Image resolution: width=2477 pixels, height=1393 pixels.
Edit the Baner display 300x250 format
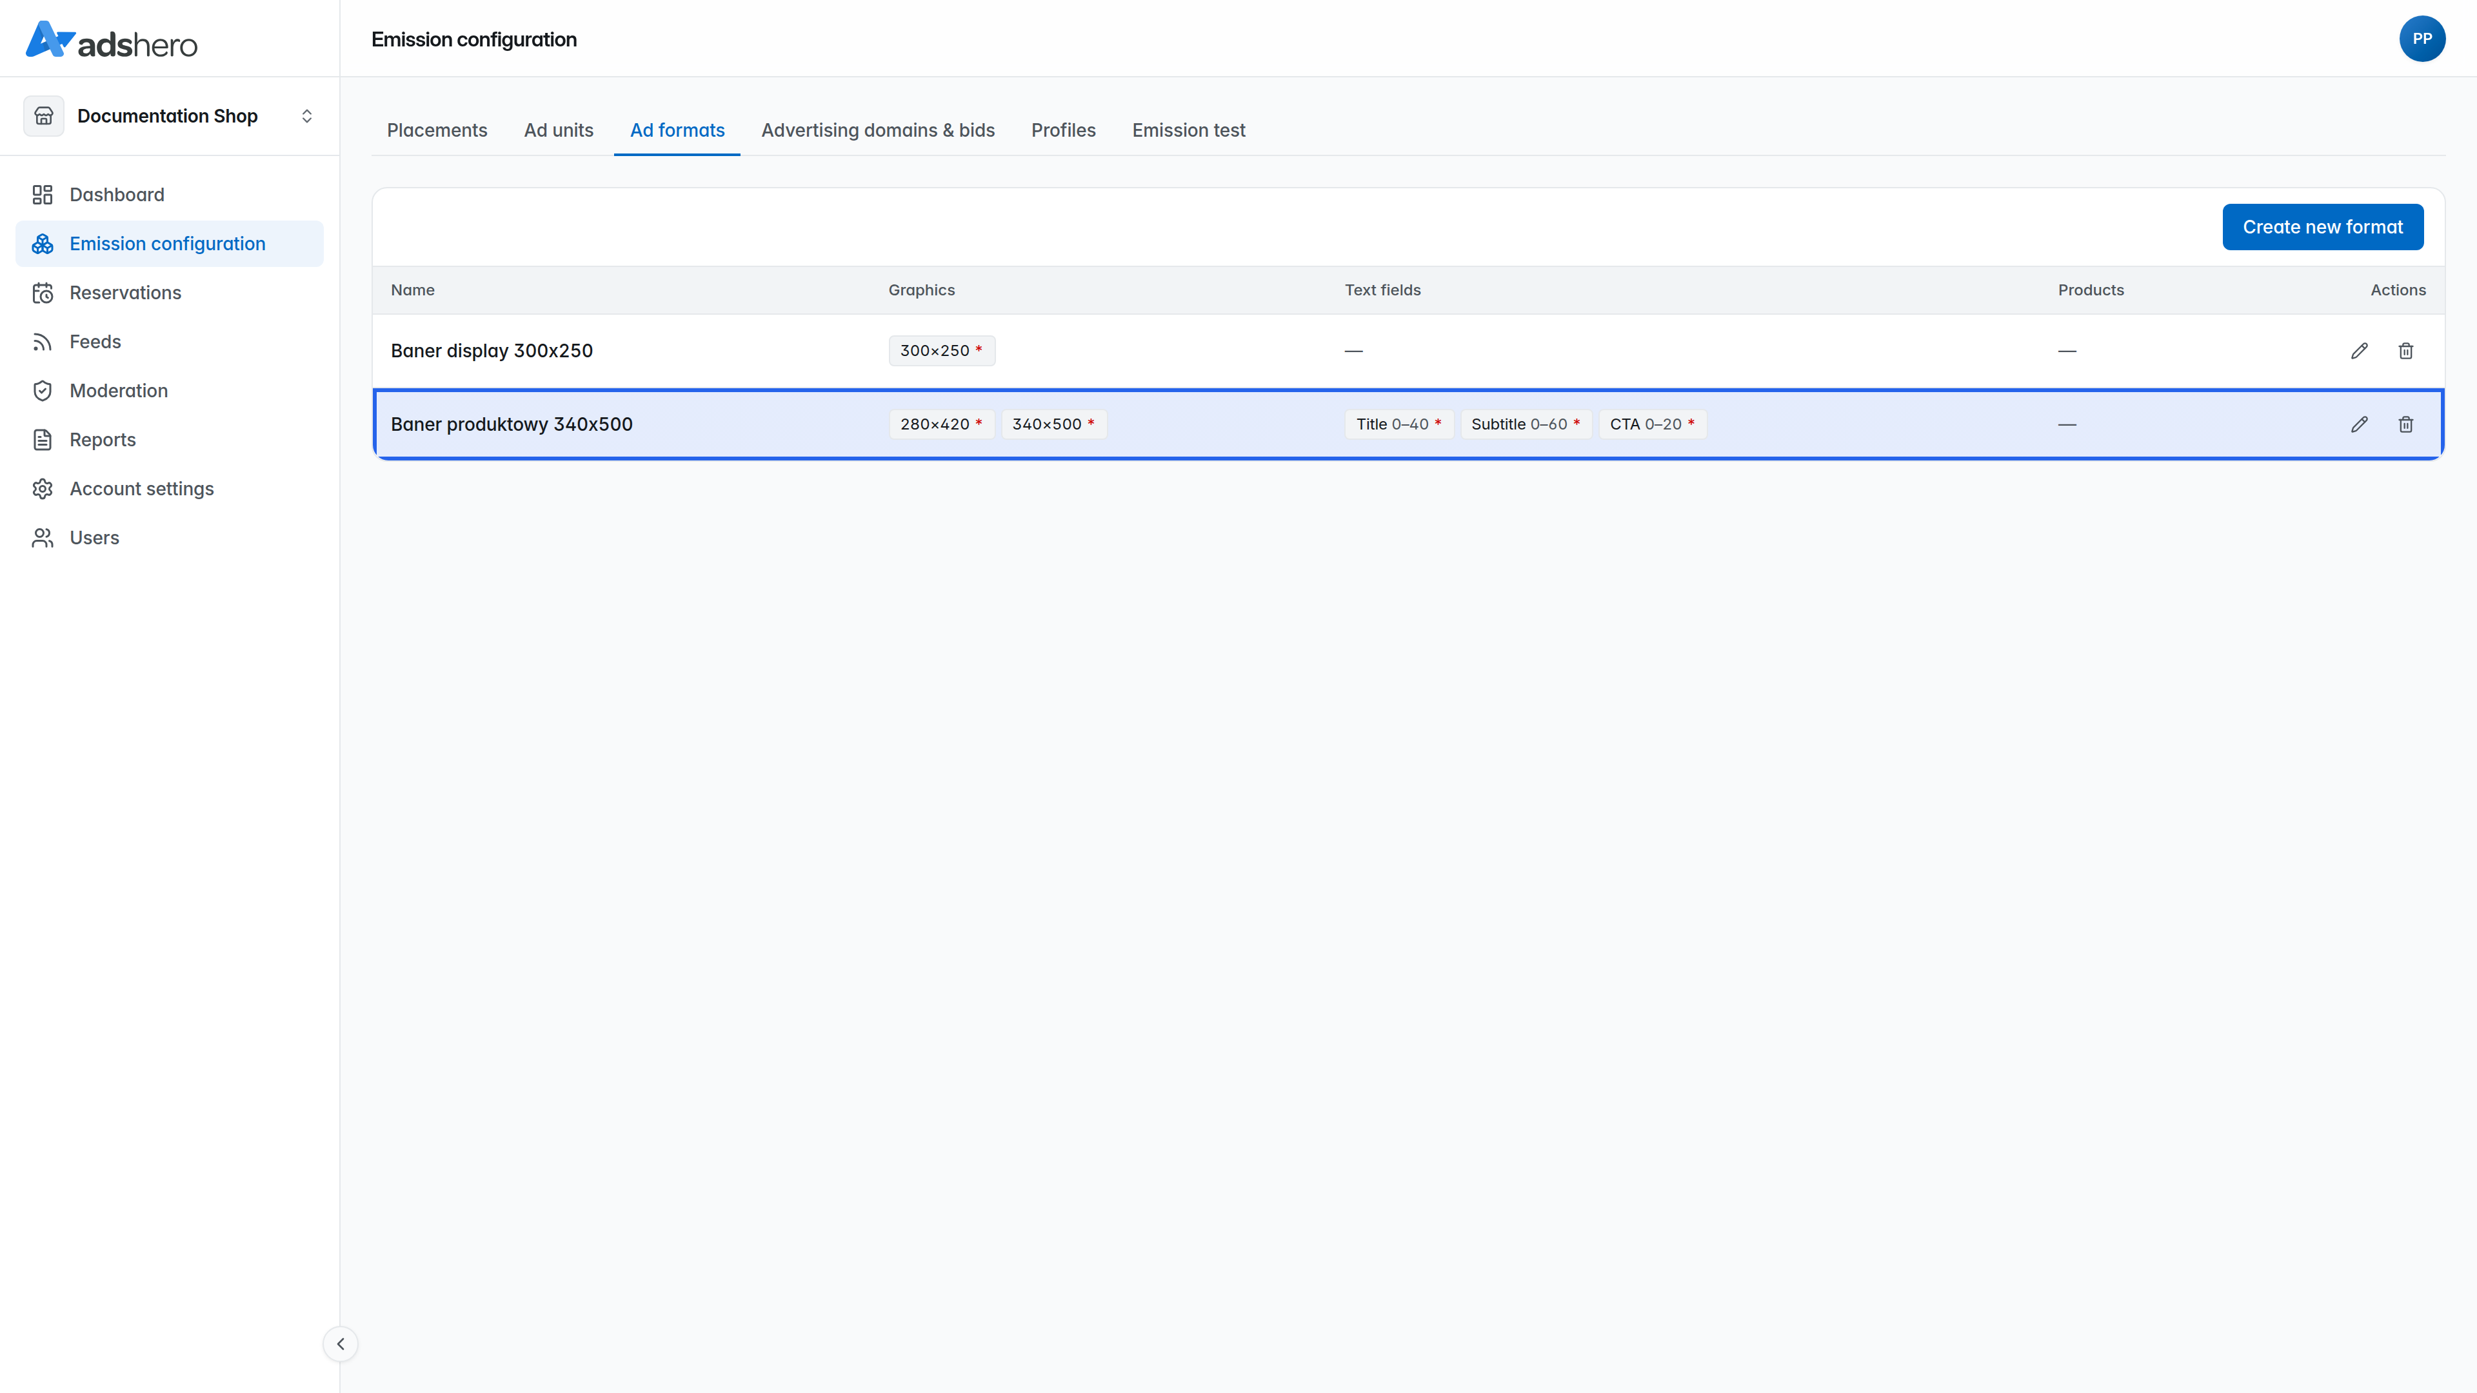2359,351
